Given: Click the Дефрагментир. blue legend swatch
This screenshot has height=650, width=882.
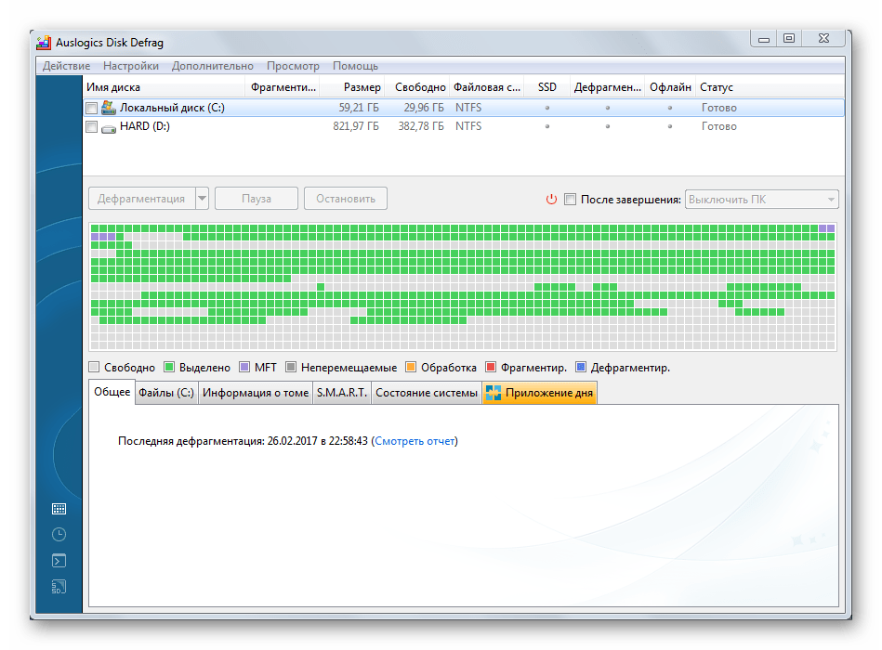Looking at the screenshot, I should (581, 368).
